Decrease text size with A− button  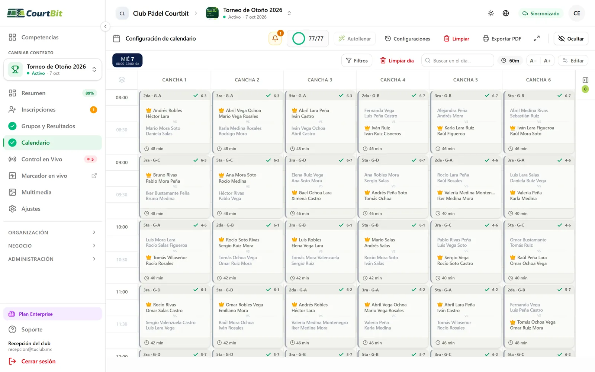pyautogui.click(x=533, y=61)
